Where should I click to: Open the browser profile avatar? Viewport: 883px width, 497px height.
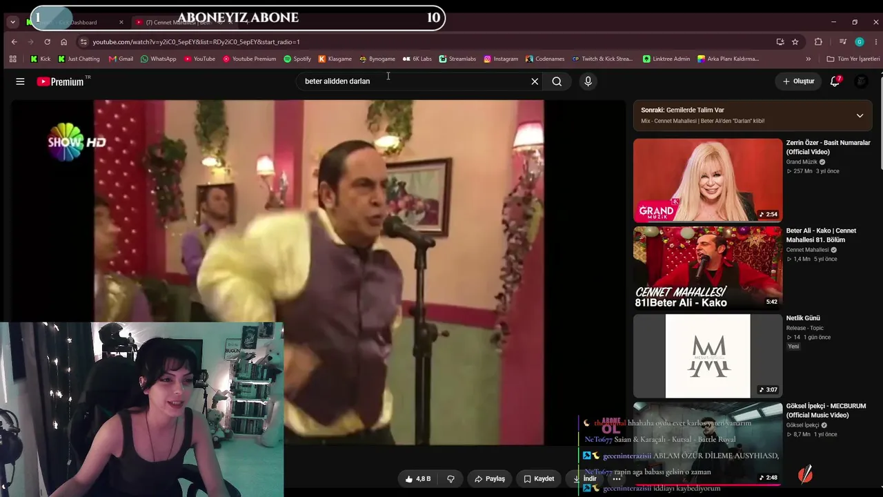pos(860,41)
